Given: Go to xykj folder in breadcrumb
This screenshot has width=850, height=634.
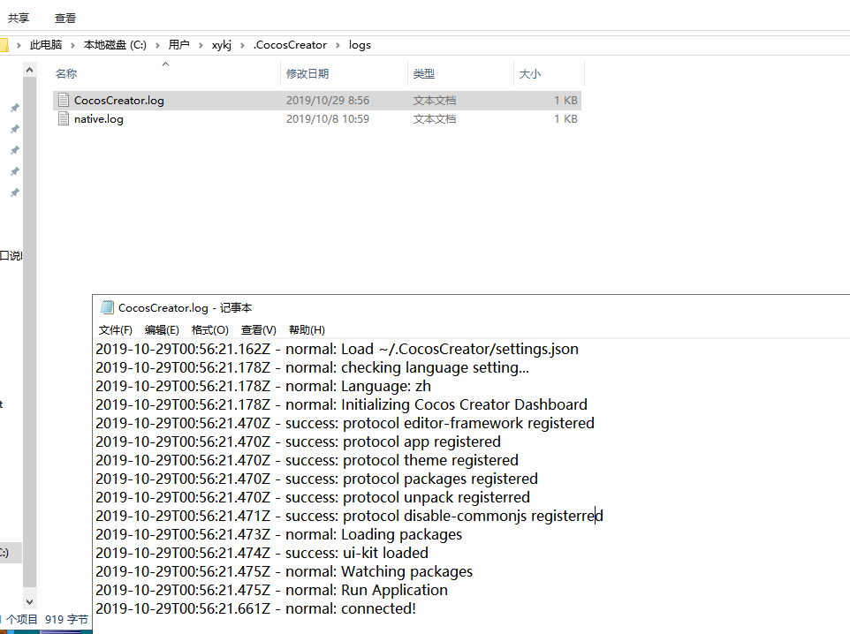Looking at the screenshot, I should 221,45.
